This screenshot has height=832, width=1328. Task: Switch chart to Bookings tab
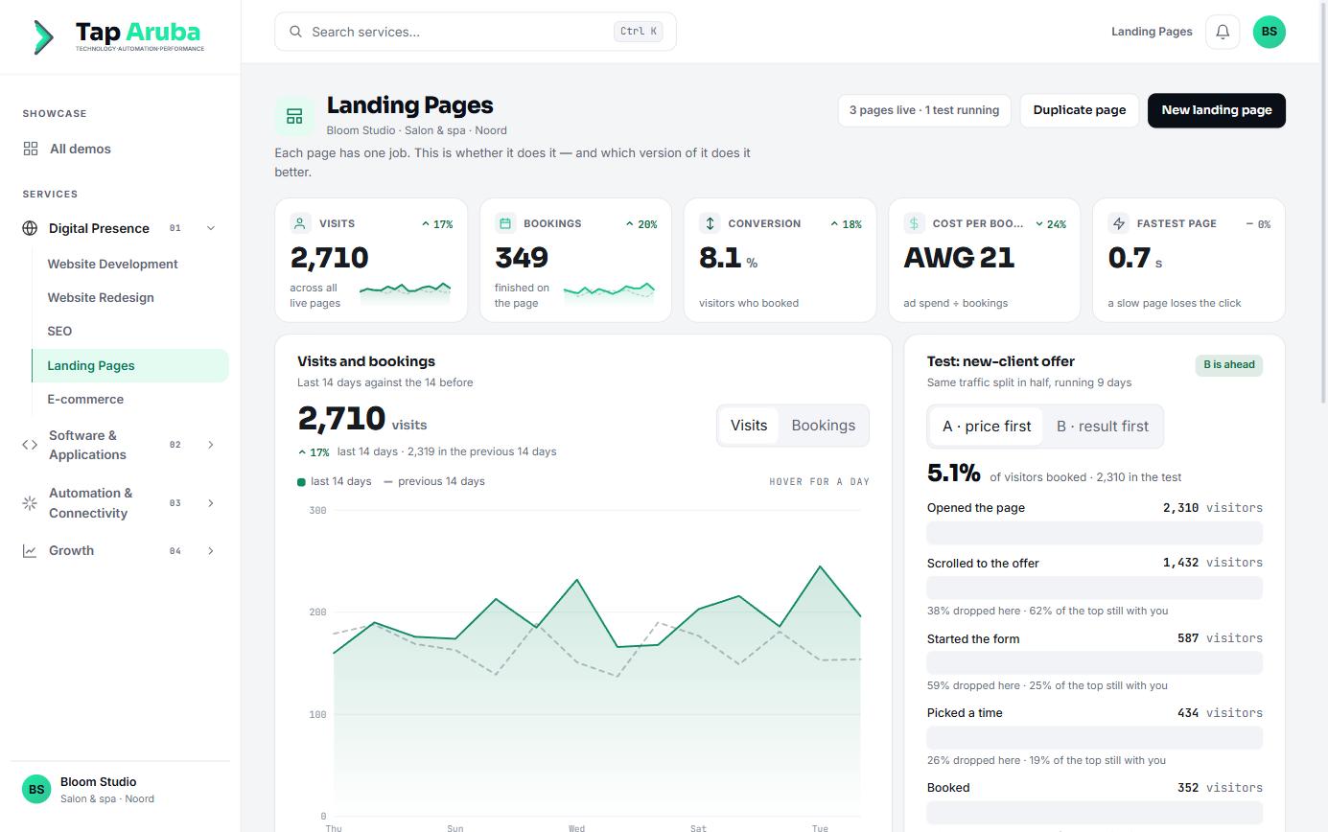(x=823, y=426)
